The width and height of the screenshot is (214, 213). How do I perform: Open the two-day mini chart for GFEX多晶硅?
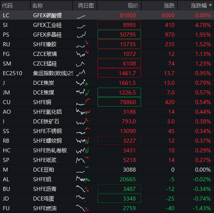click(81, 35)
